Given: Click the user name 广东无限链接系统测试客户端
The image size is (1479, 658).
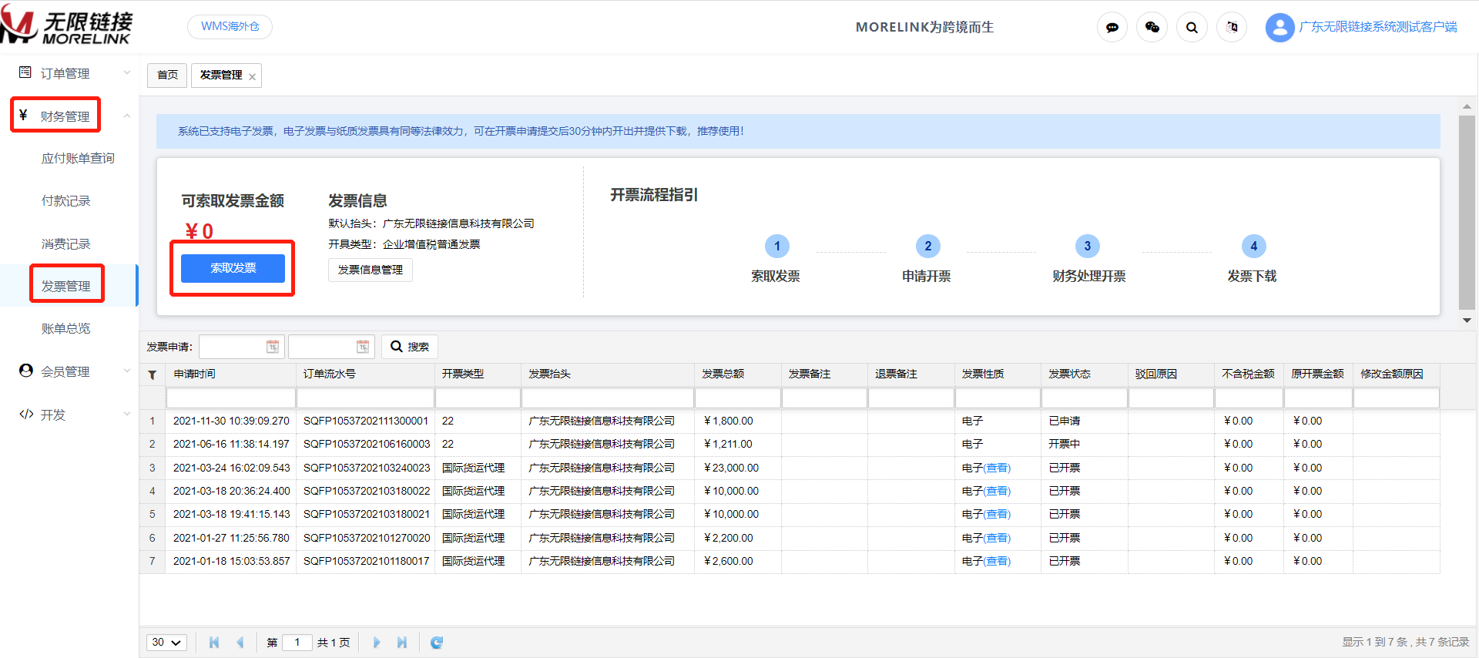Looking at the screenshot, I should 1378,27.
